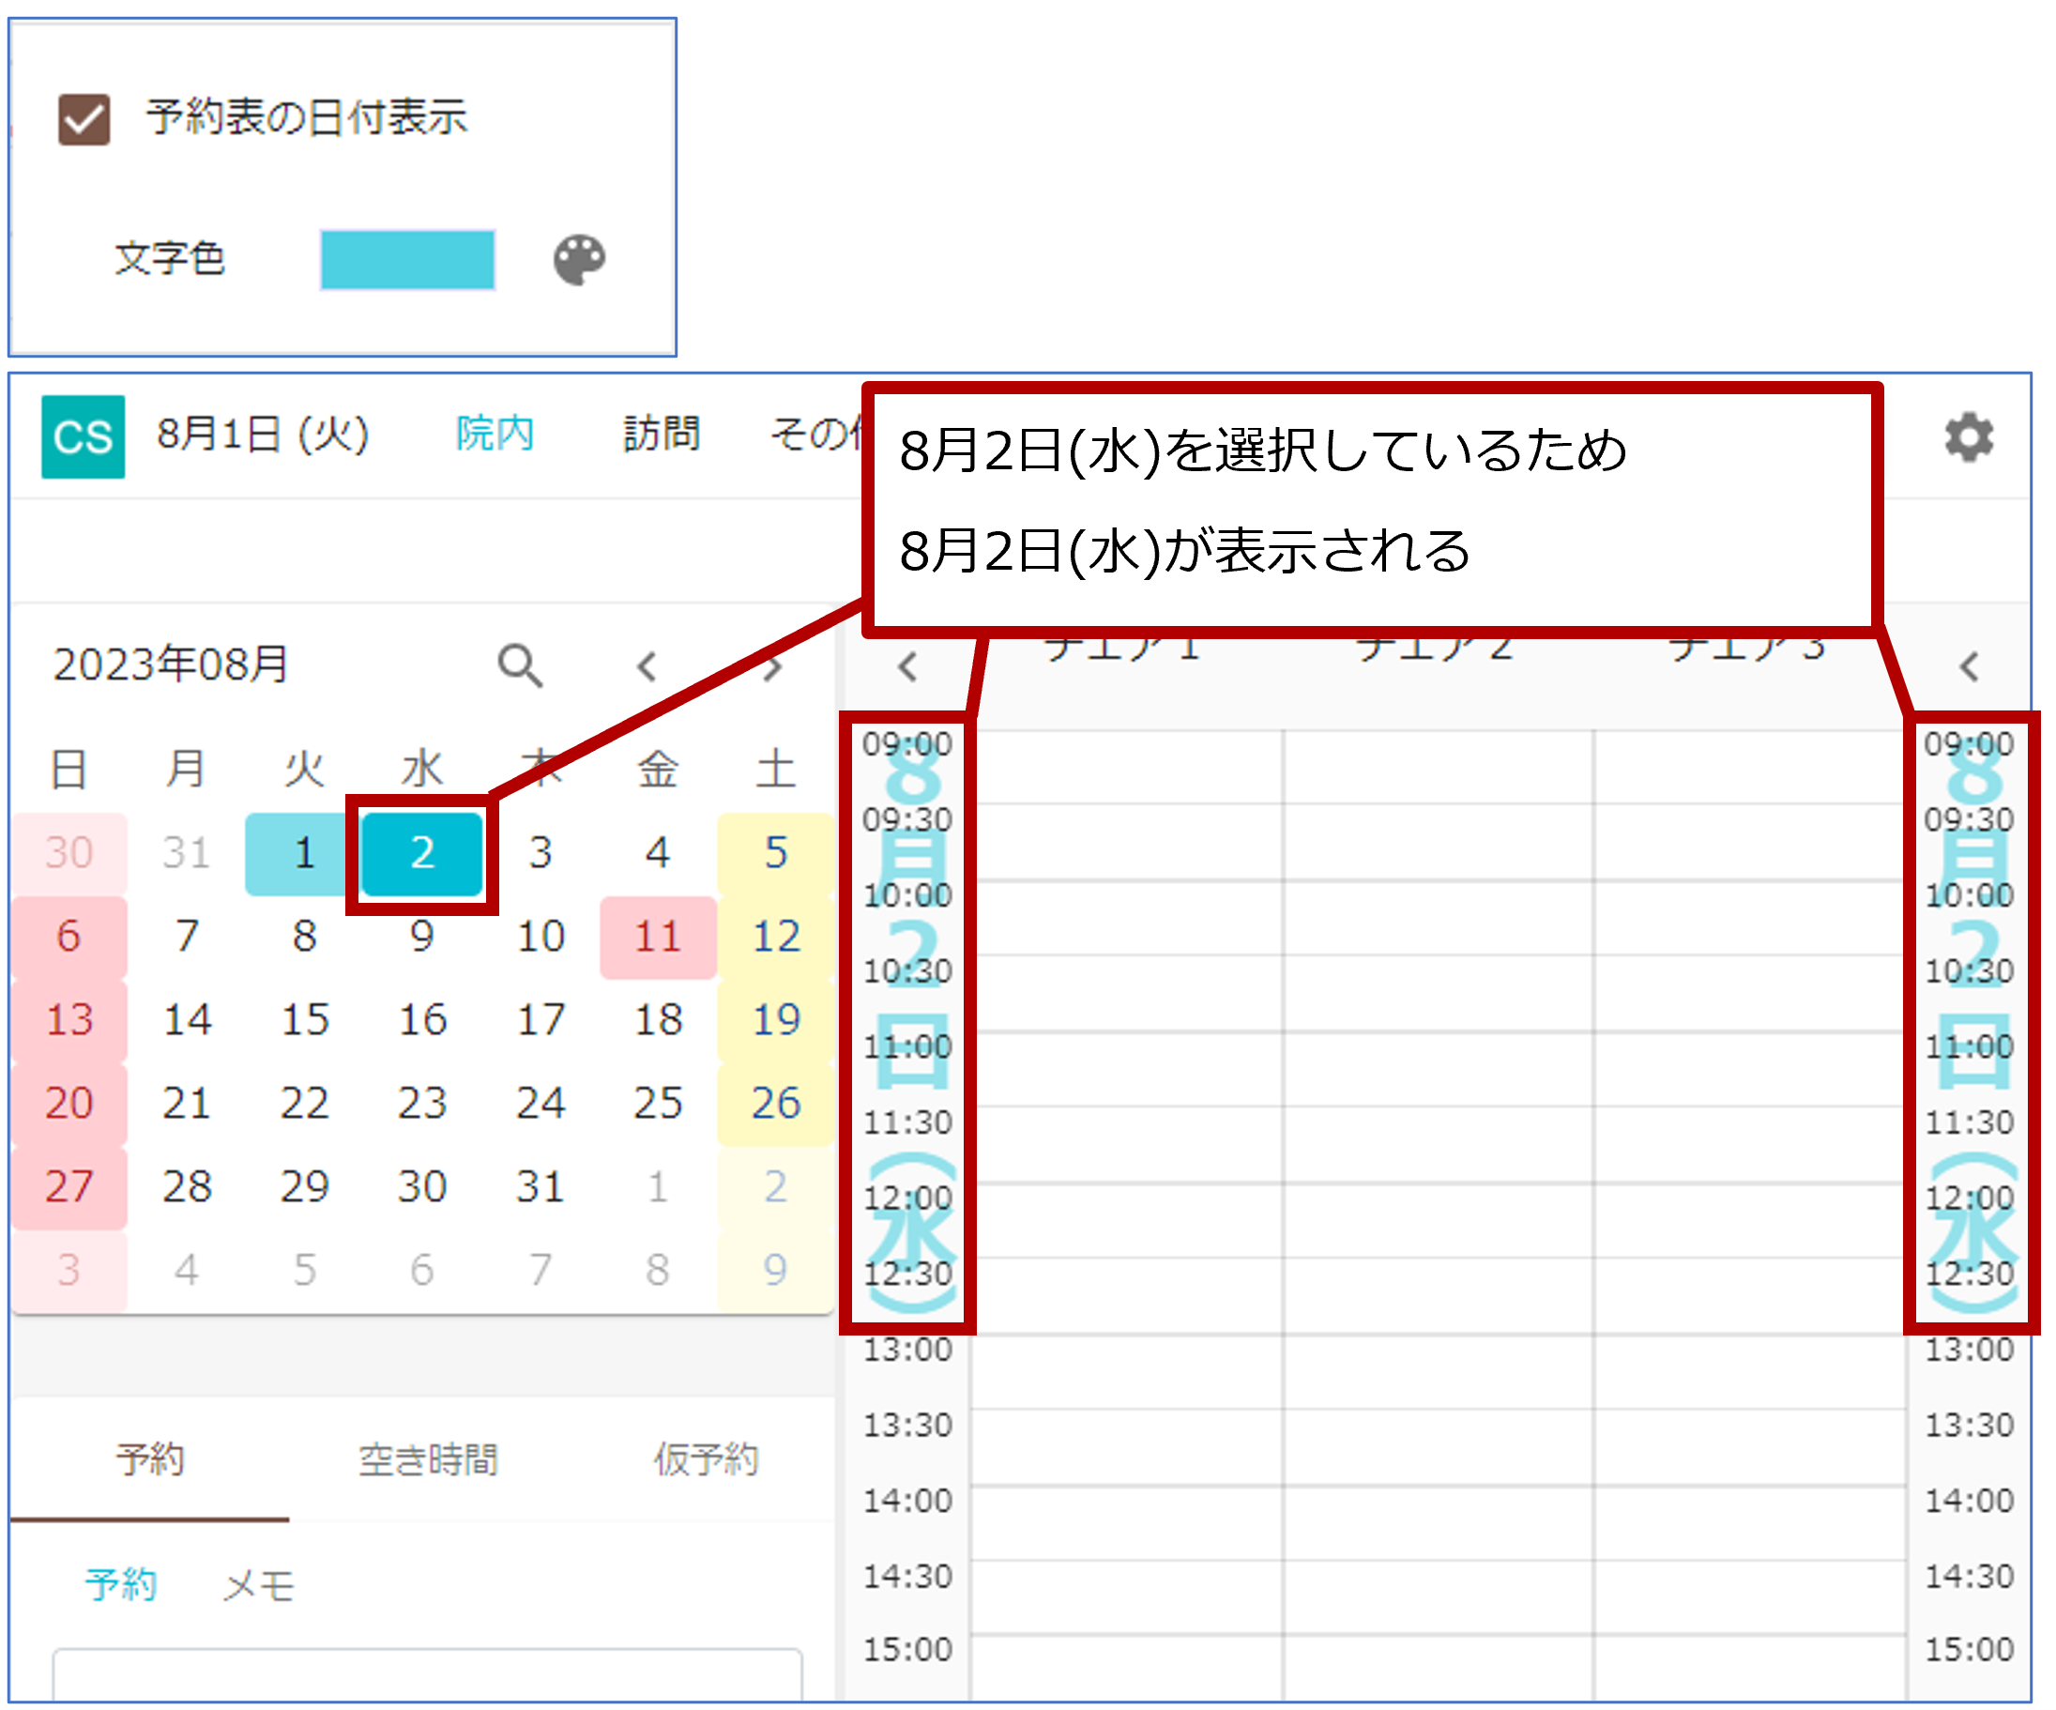Go to previous month in calendar
2056x1710 pixels.
pyautogui.click(x=647, y=667)
